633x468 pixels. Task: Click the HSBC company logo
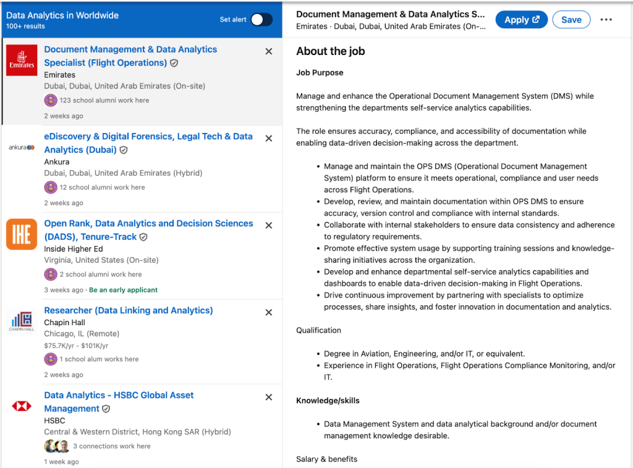(22, 406)
